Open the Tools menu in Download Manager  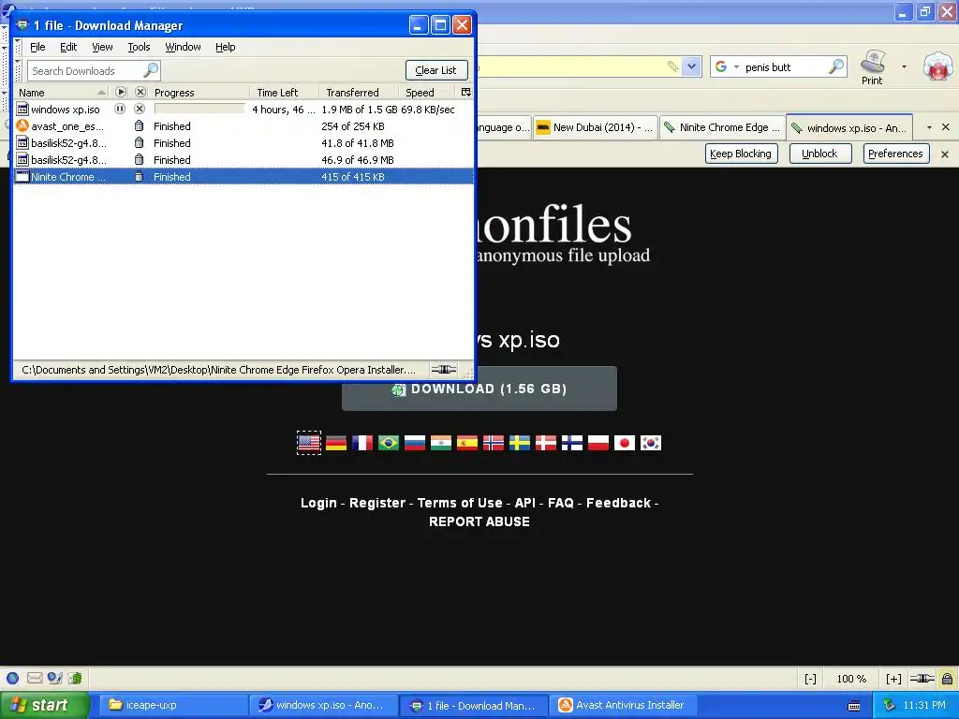[x=139, y=47]
